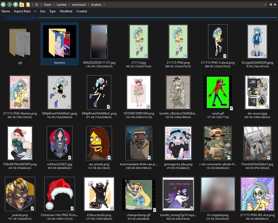The width and height of the screenshot is (278, 223).
Task: Select the 211113-PNG.png thumbnail
Action: [178, 42]
